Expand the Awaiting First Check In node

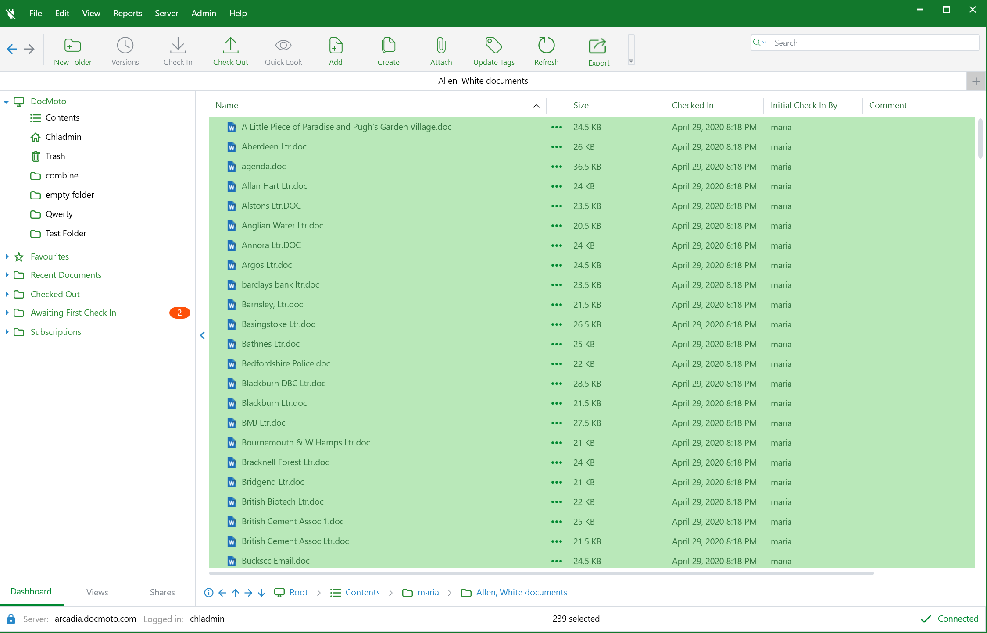point(7,313)
